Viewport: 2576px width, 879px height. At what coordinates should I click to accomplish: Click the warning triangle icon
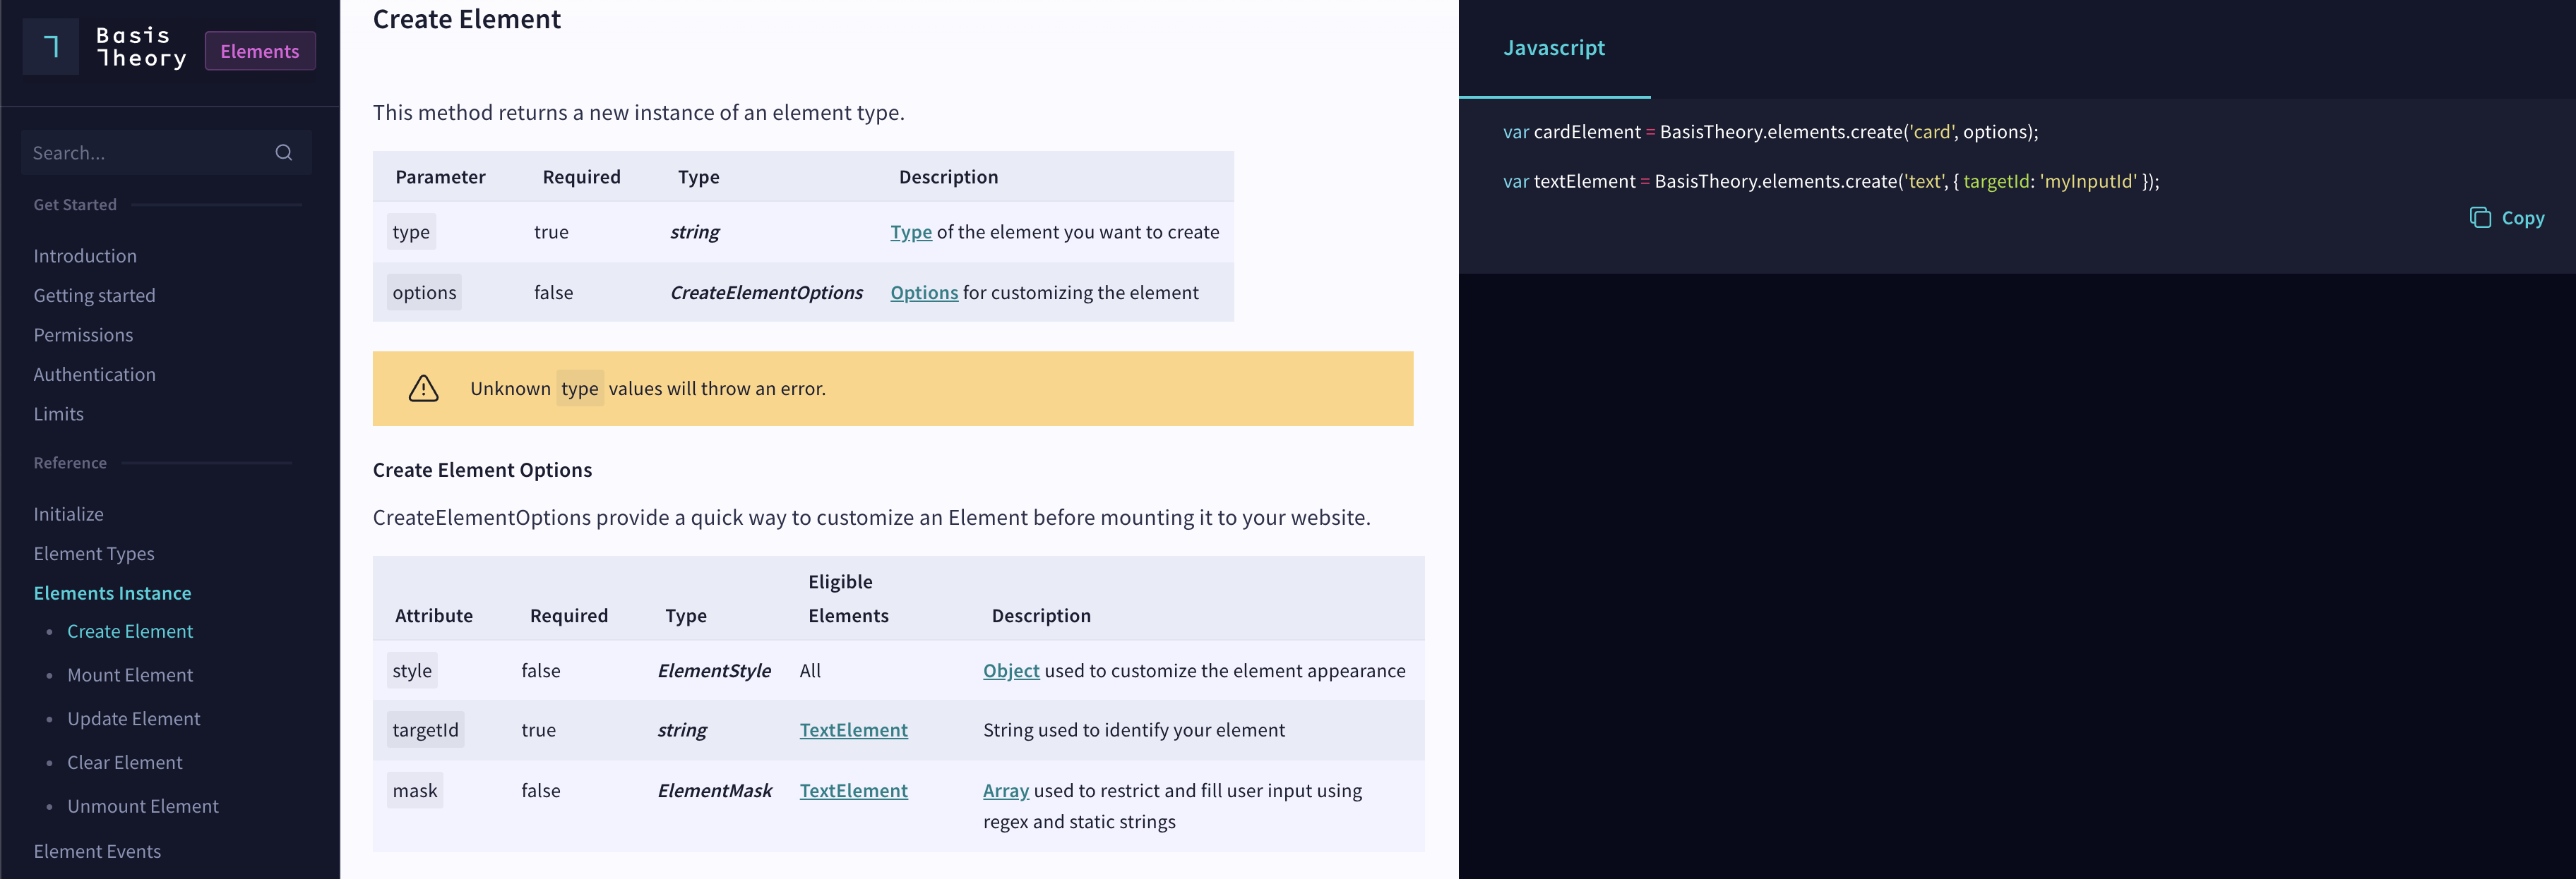tap(424, 389)
